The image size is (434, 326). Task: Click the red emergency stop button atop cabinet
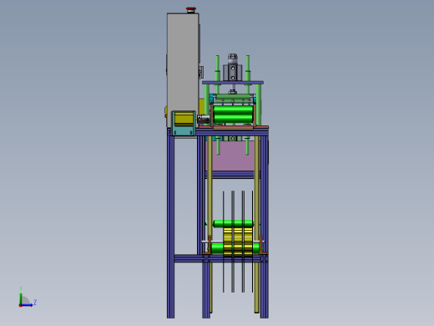[191, 10]
